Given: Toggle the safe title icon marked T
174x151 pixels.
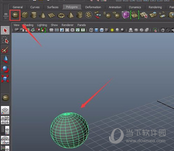Looking at the screenshot, I should pos(83,30).
